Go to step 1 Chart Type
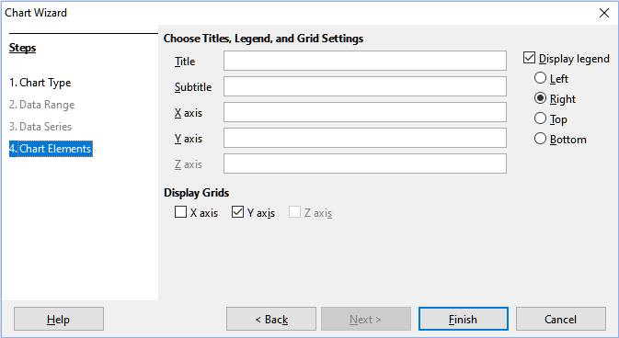 [40, 83]
